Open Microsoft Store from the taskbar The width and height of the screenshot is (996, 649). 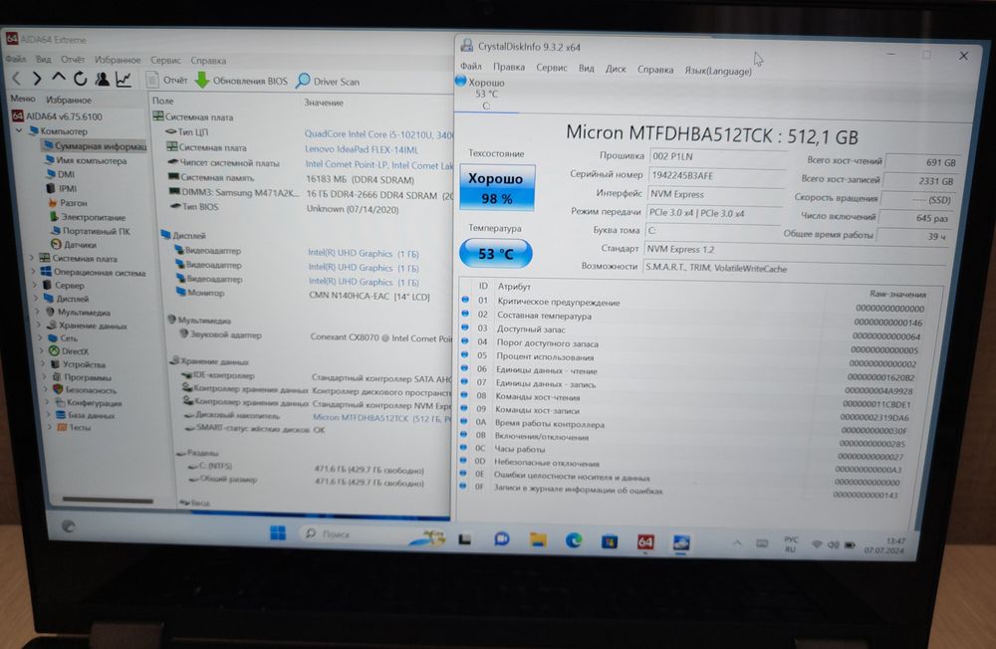[x=610, y=541]
